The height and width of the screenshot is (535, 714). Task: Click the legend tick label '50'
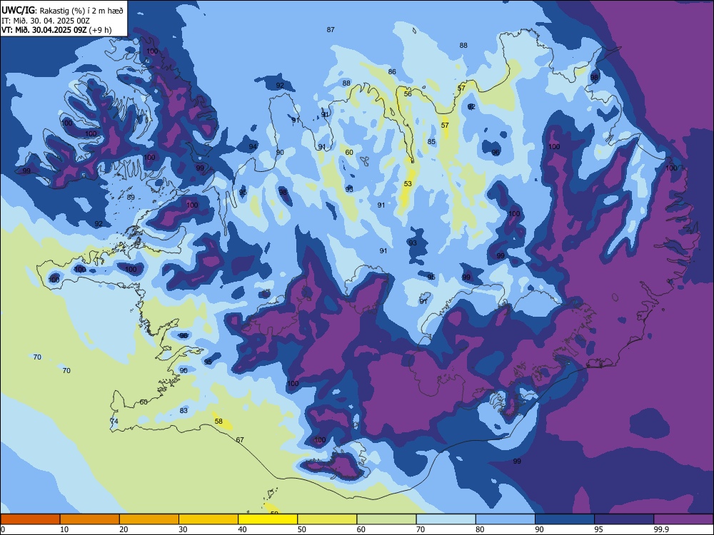pyautogui.click(x=301, y=529)
